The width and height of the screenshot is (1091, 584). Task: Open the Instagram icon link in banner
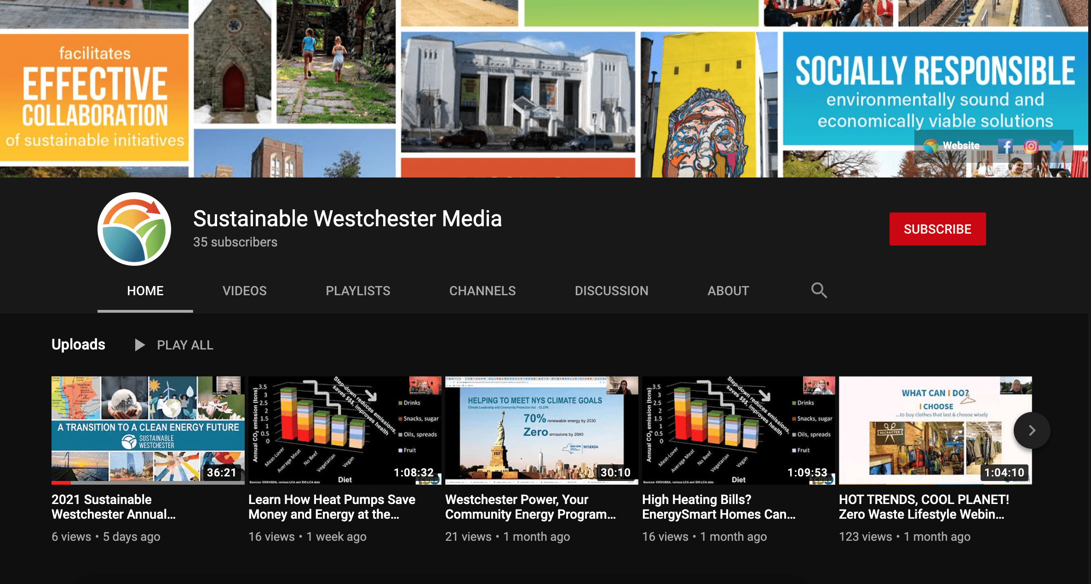(x=1031, y=146)
